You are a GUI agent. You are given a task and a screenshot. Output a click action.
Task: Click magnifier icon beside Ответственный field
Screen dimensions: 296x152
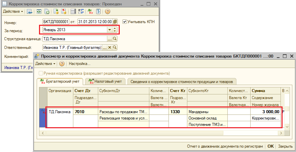click(x=115, y=48)
